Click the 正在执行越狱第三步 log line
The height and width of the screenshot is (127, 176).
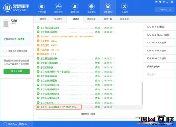[x=75, y=90]
